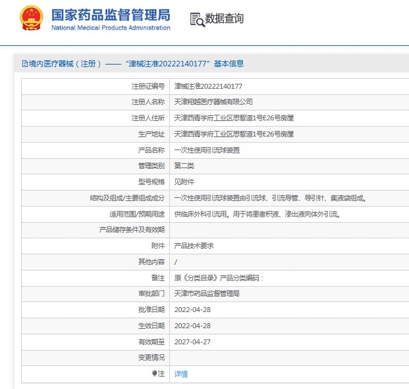Image resolution: width=409 pixels, height=389 pixels.
Task: Select 天津翔越医疗器械有限公司 cell
Action: pos(213,102)
